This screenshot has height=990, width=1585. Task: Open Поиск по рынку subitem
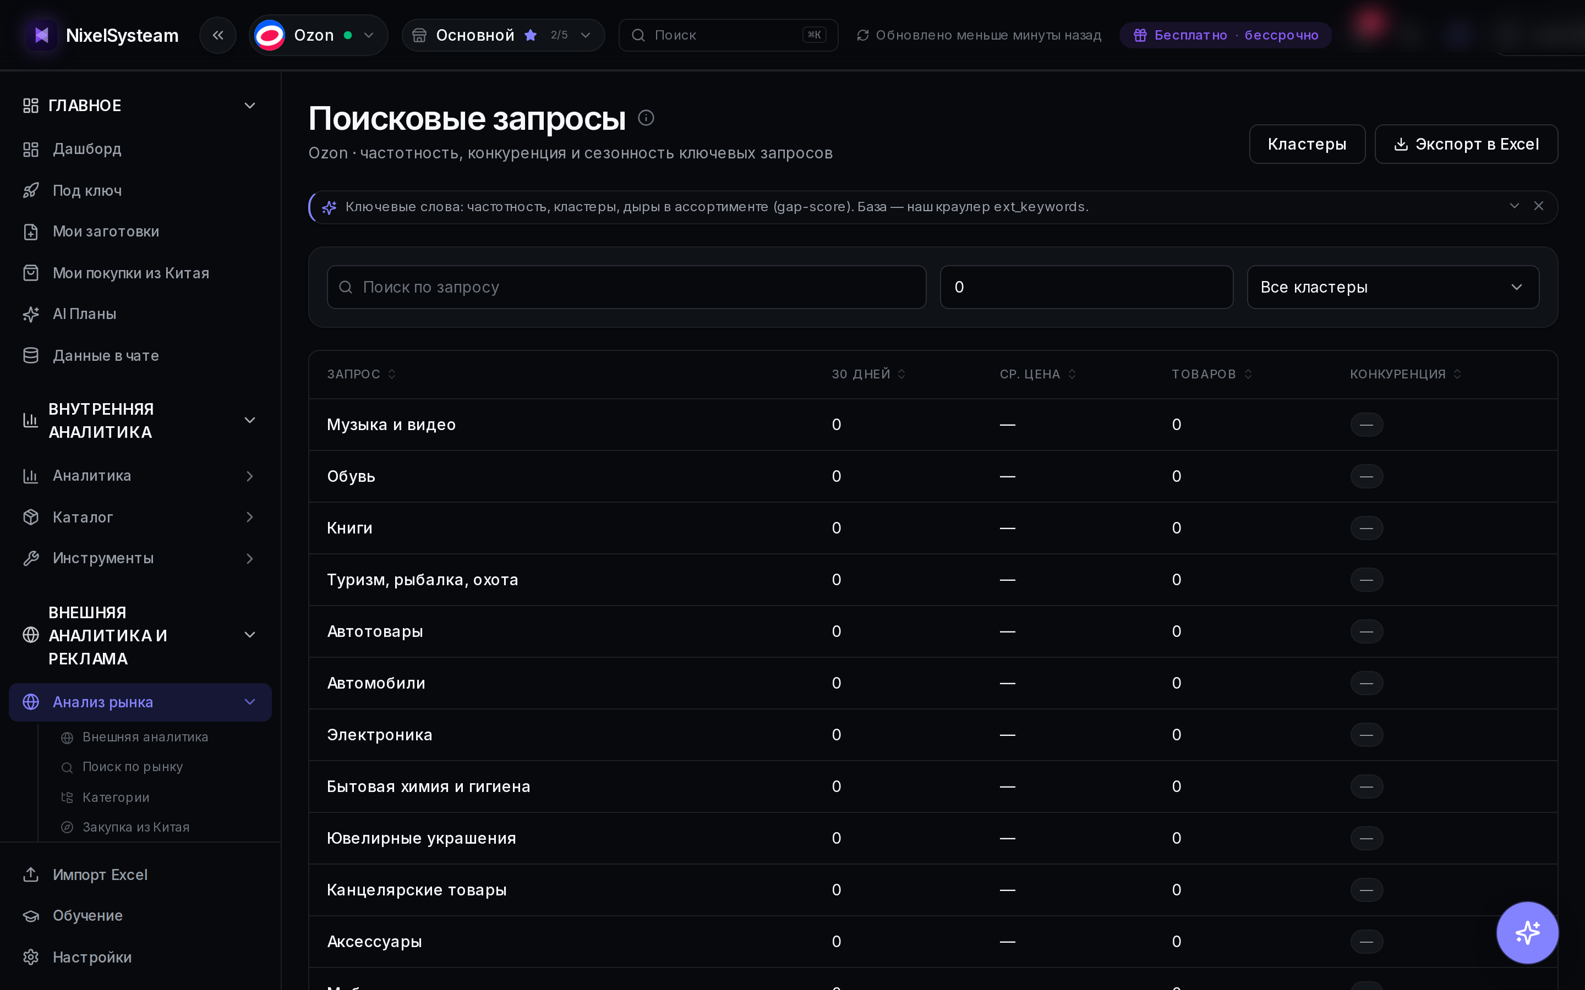[133, 767]
